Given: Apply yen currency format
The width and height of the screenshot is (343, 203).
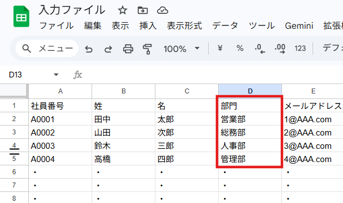Looking at the screenshot, I should coord(220,48).
